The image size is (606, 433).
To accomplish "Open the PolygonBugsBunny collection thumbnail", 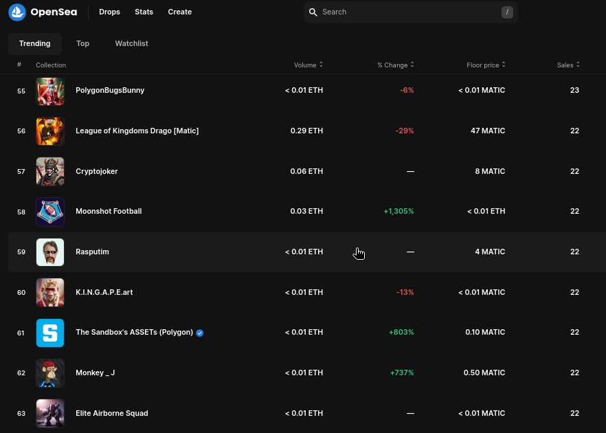I will 50,91.
